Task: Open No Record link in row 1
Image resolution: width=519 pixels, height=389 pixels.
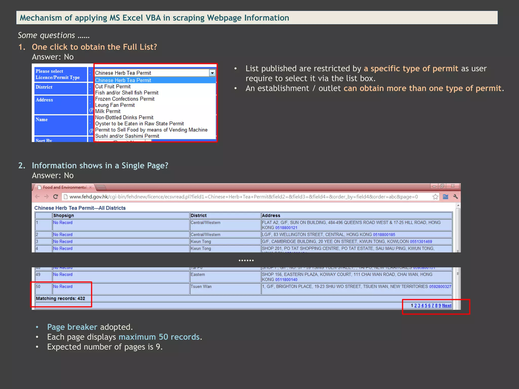Action: [63, 222]
